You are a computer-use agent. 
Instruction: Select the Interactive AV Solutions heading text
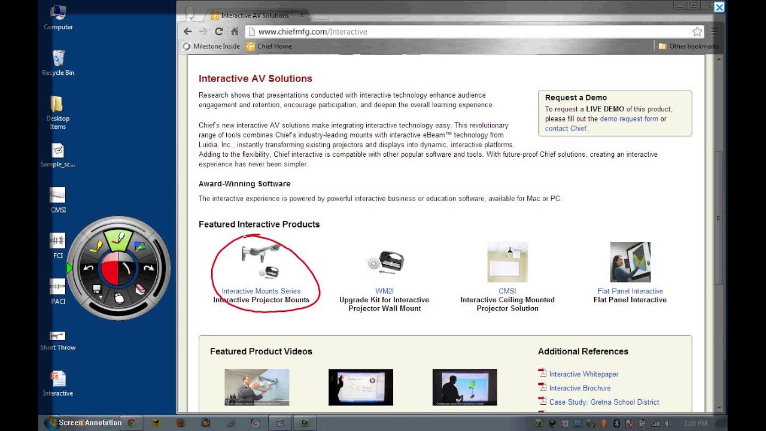coord(256,78)
